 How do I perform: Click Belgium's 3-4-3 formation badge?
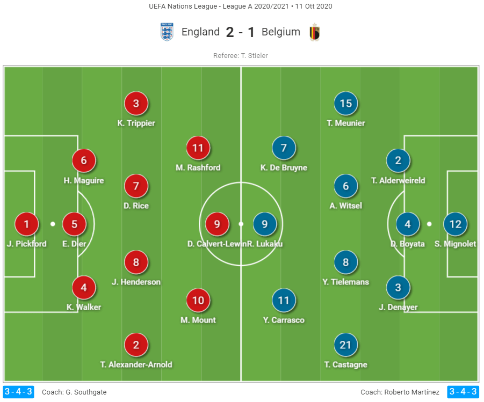click(x=463, y=392)
